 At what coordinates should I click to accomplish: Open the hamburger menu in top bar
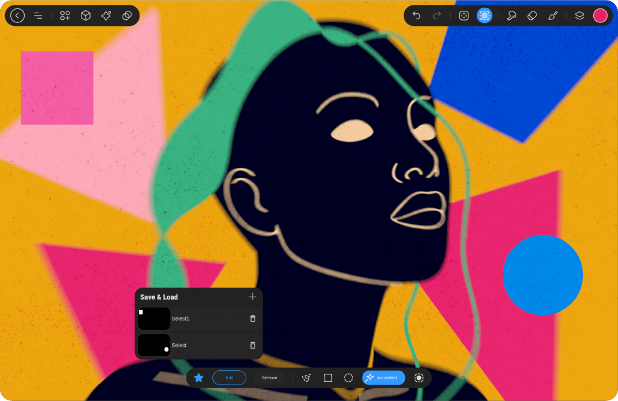38,16
